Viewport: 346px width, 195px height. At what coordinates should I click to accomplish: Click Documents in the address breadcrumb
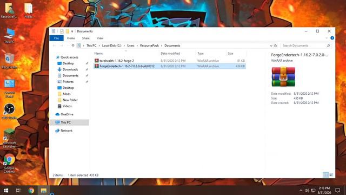(x=172, y=45)
